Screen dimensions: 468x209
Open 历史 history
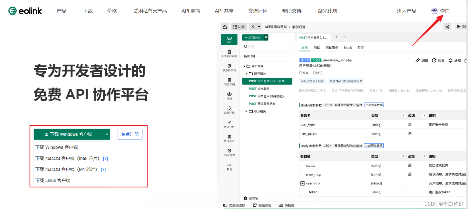click(438, 60)
